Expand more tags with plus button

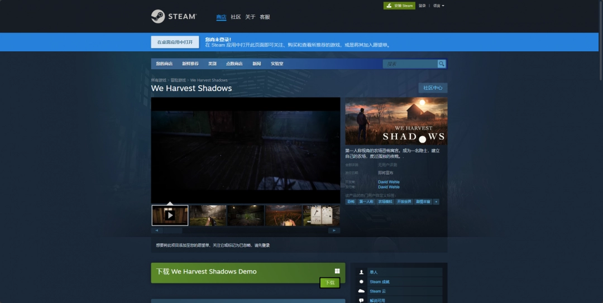pos(436,201)
